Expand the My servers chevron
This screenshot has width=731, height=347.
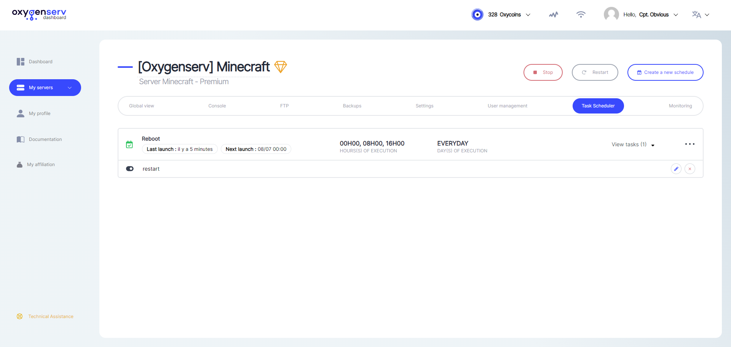(70, 88)
